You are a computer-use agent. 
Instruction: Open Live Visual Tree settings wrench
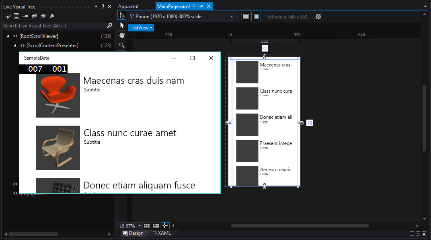click(x=52, y=16)
